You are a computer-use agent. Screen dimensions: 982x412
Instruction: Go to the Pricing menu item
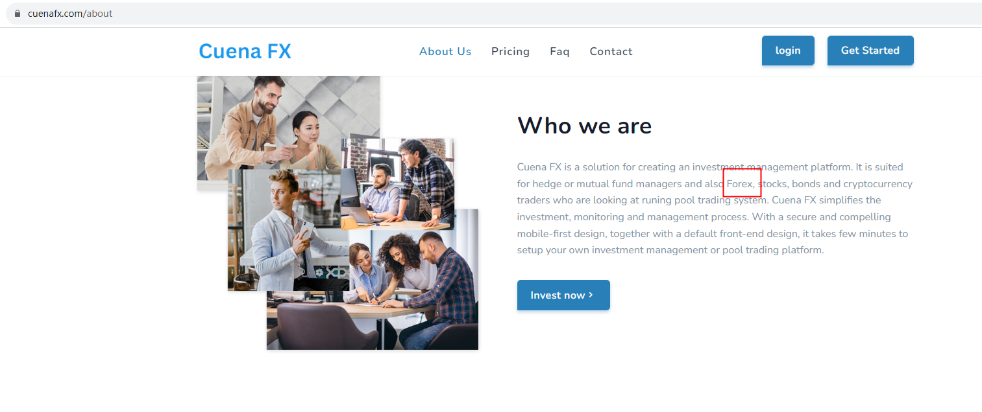point(510,51)
